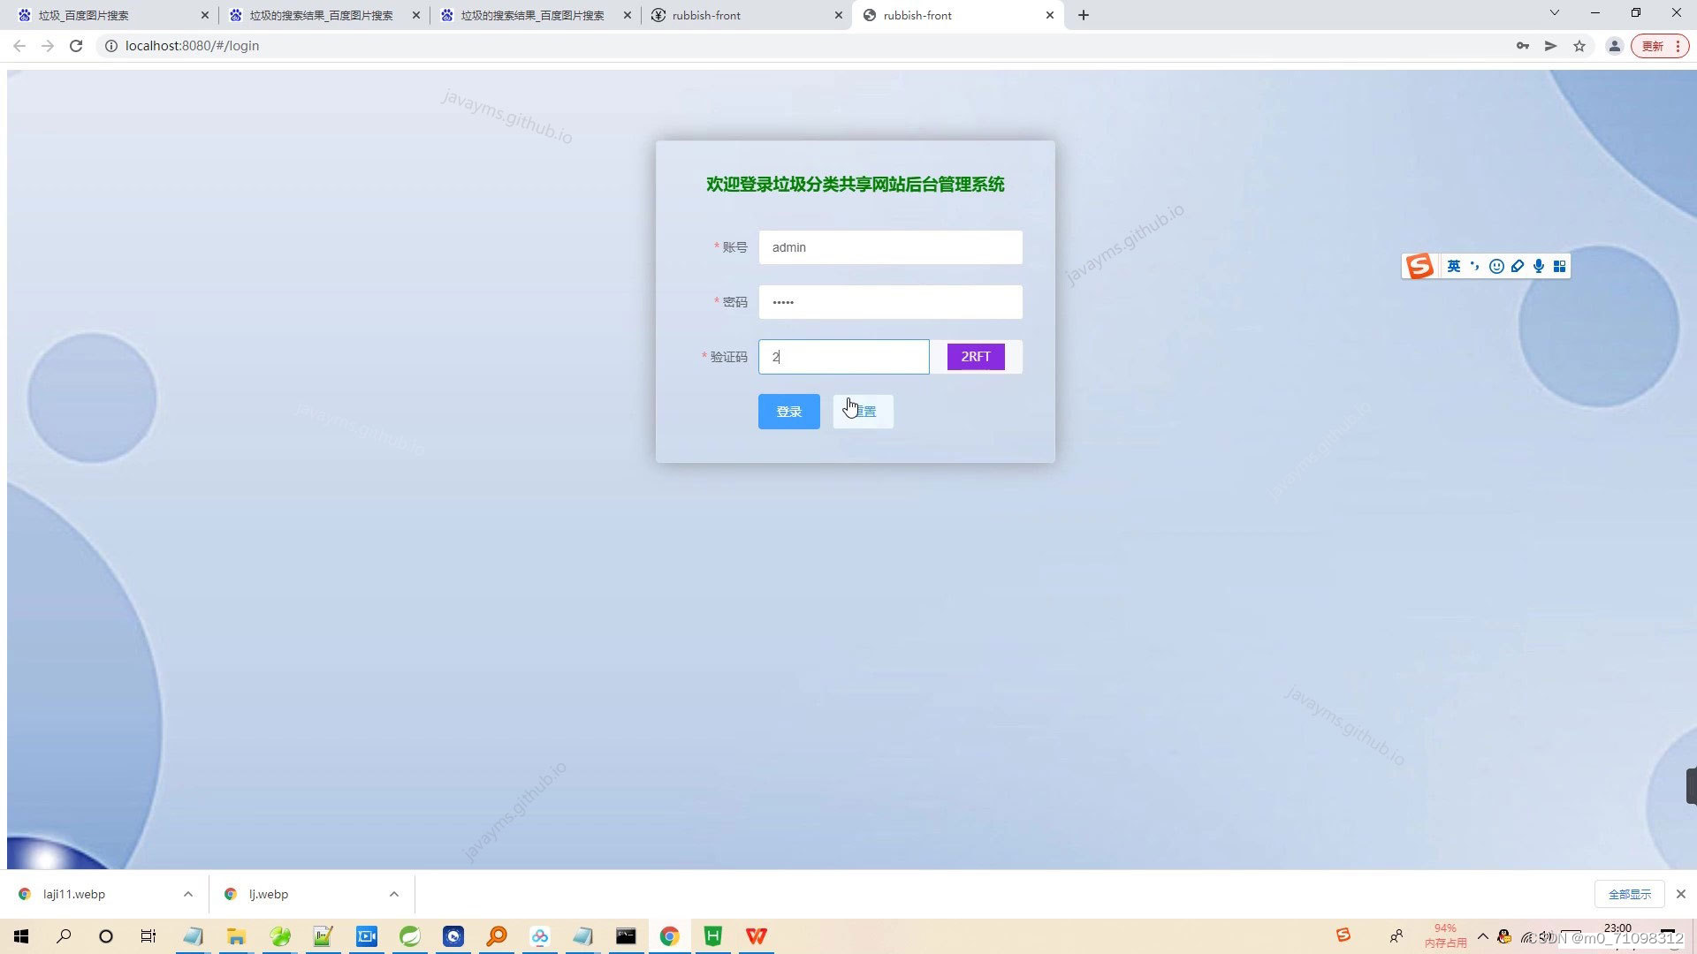Screen dimensions: 1697x954
Task: Click the Sogou voice input microphone icon
Action: point(1539,266)
